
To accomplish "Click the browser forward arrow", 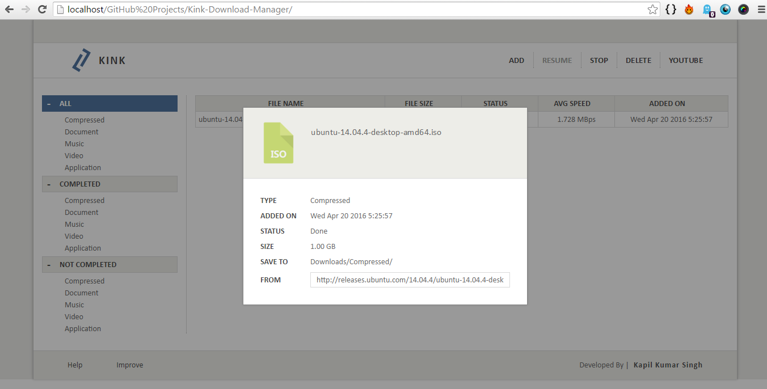I will (x=26, y=10).
